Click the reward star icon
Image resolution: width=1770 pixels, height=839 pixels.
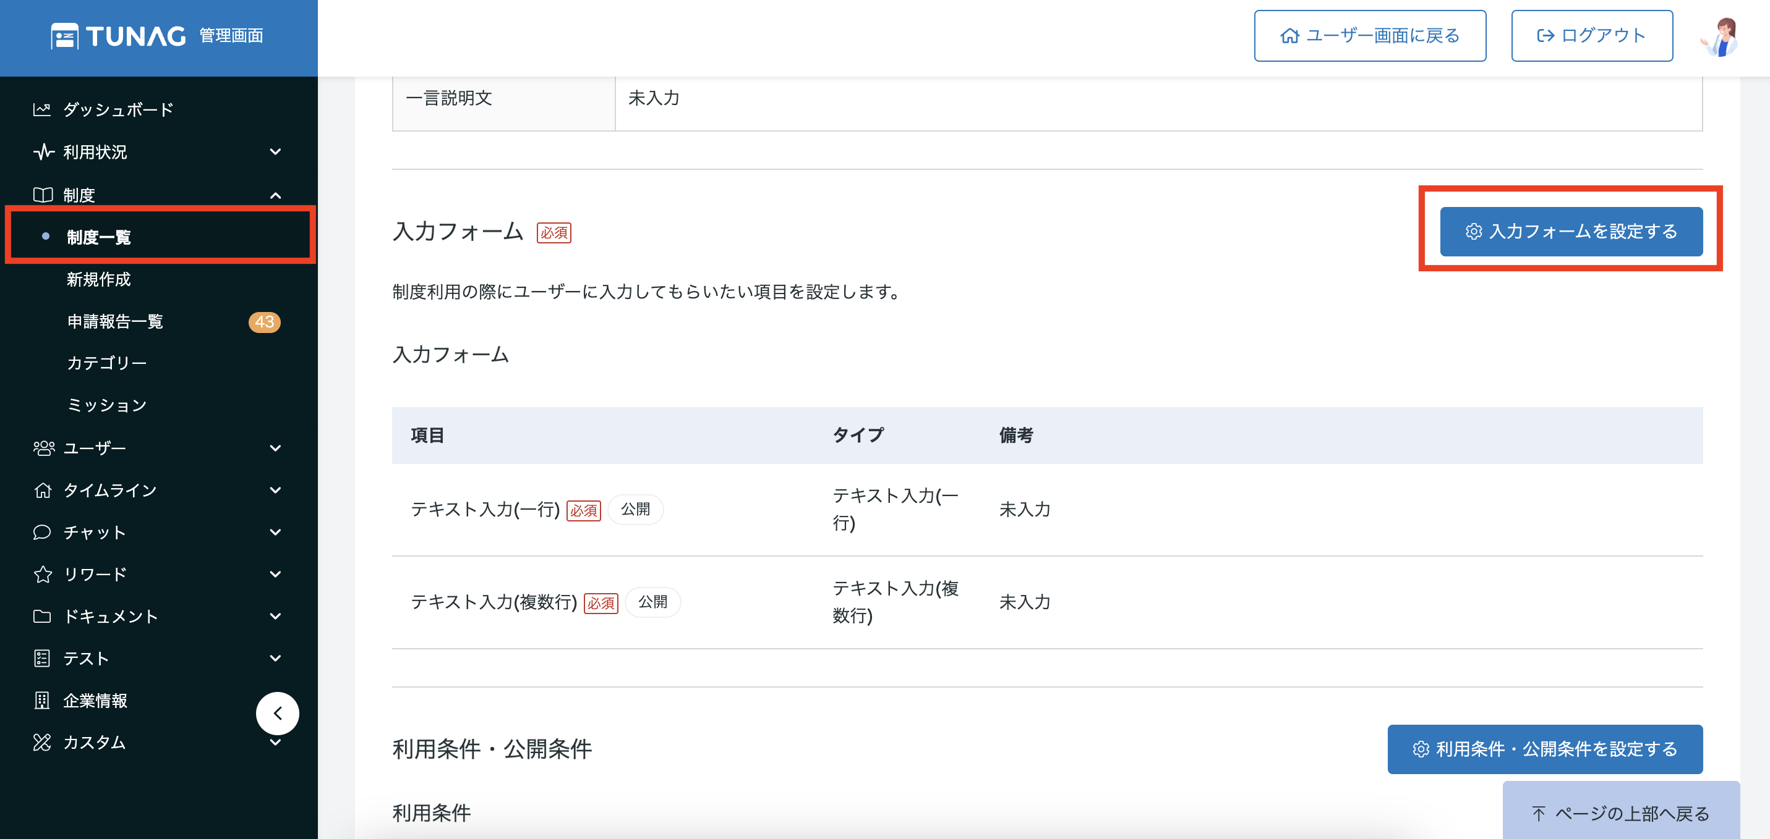(x=43, y=574)
